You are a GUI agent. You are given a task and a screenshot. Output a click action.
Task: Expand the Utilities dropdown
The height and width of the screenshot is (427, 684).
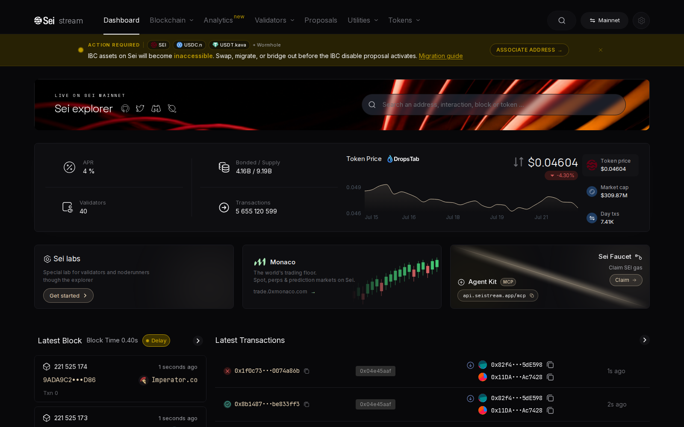(363, 20)
